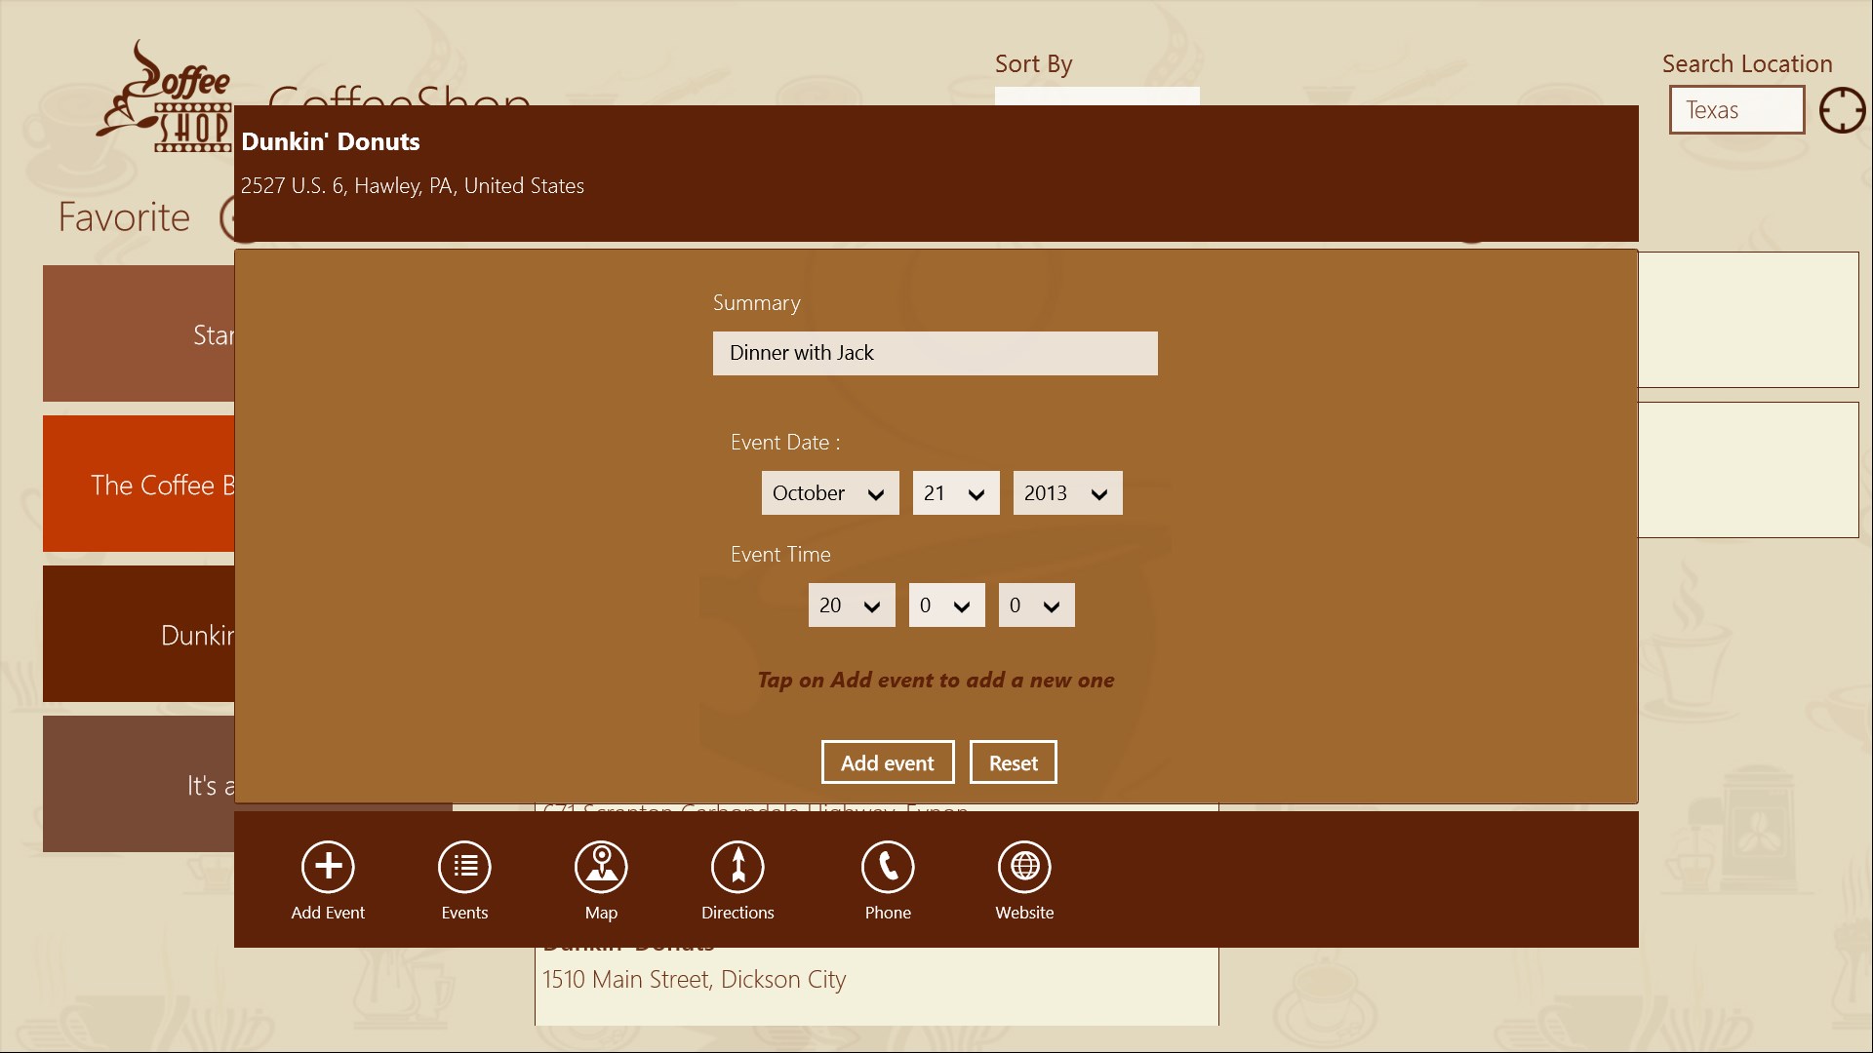The image size is (1873, 1053).
Task: Click the locate-me crosshair icon
Action: click(x=1842, y=110)
